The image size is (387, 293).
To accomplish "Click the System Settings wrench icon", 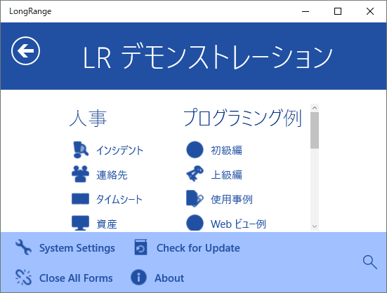I will coord(23,247).
